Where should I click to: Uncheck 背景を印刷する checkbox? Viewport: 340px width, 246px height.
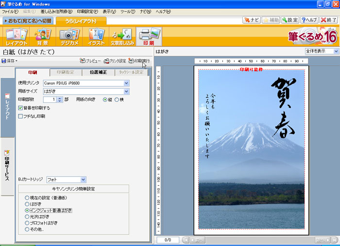pyautogui.click(x=20, y=108)
